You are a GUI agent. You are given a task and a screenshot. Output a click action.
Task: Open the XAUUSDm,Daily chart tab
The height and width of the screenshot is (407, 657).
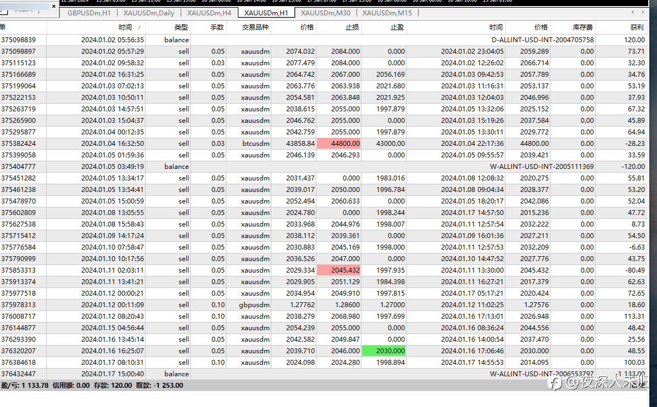click(x=149, y=13)
